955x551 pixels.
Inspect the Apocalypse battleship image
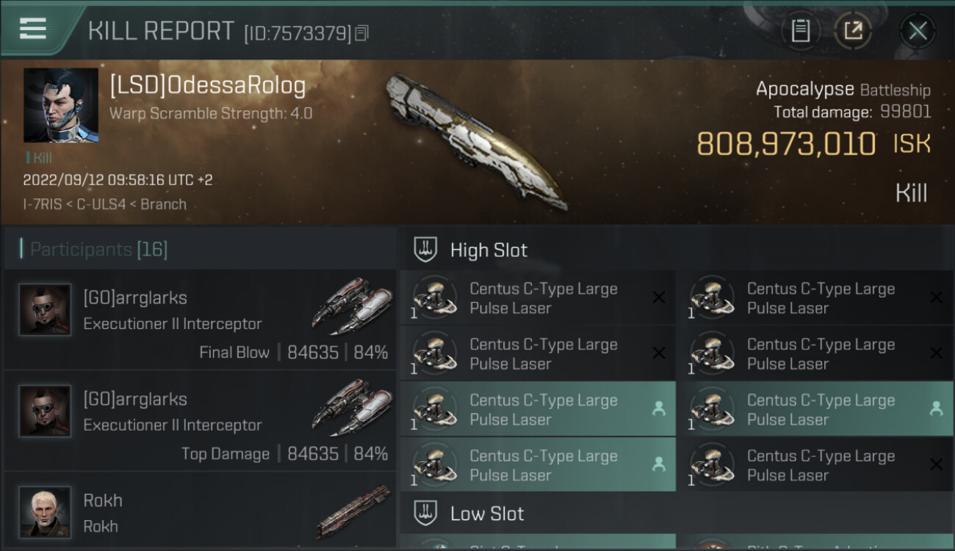[x=478, y=140]
